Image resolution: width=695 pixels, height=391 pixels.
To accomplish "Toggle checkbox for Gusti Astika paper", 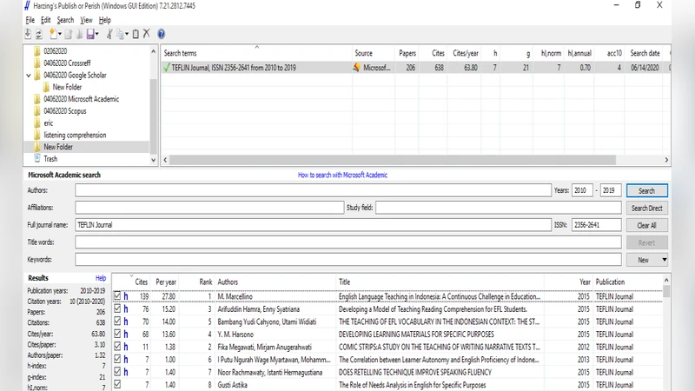I will click(x=117, y=384).
